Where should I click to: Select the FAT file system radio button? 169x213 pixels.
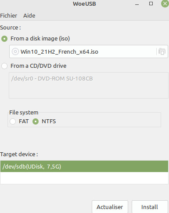pos(13,121)
